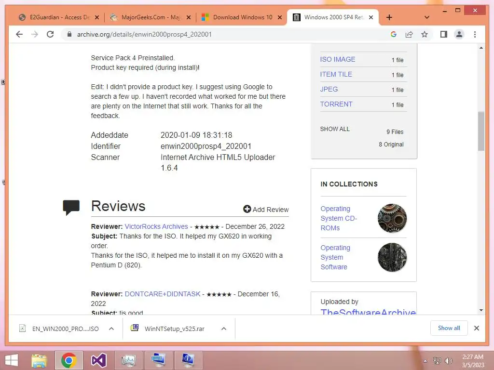Open the browser side panel

click(444, 34)
